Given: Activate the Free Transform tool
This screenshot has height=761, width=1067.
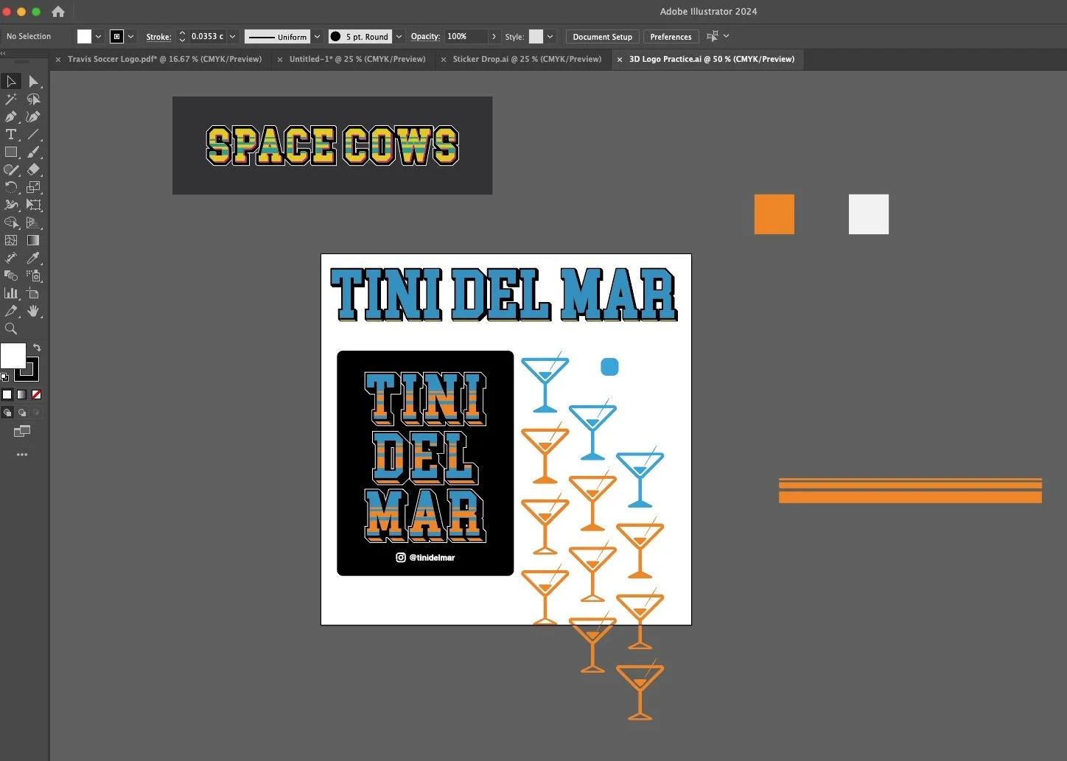Looking at the screenshot, I should (33, 206).
